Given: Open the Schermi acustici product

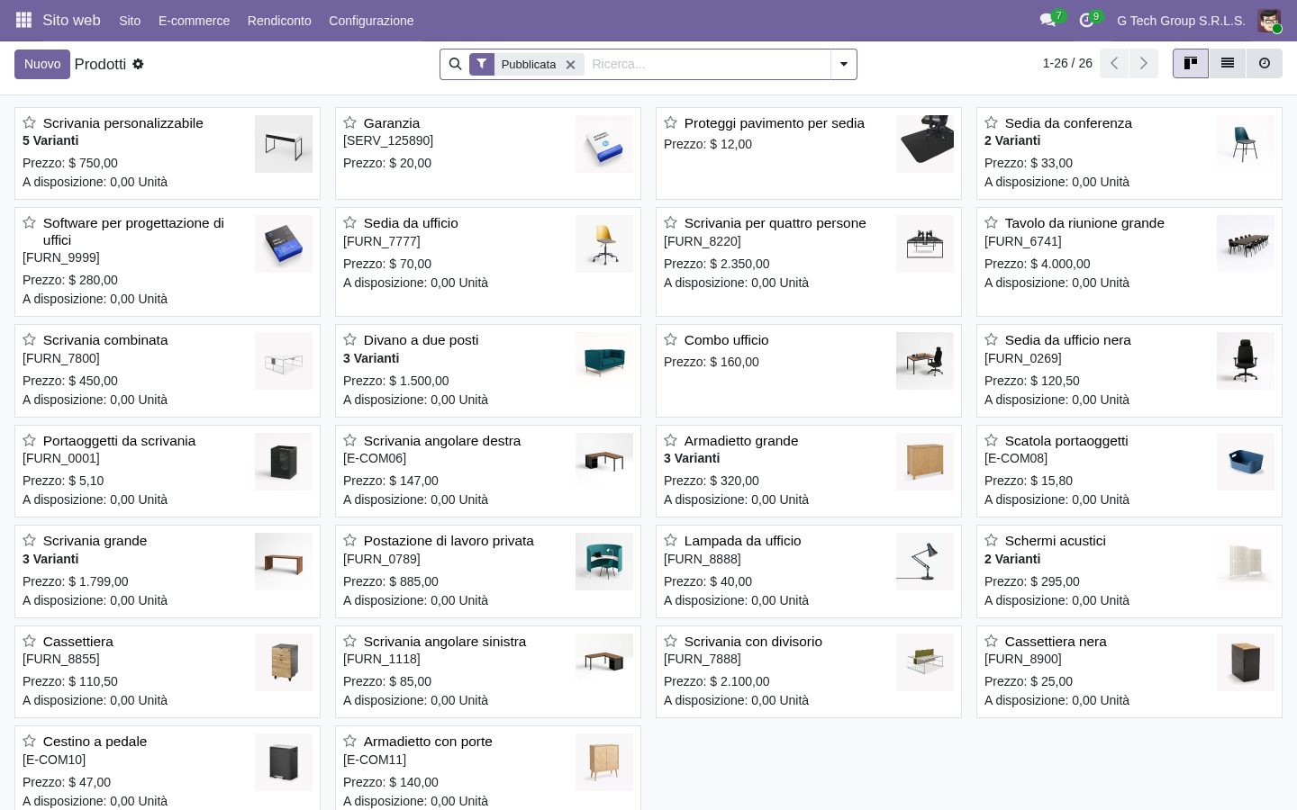Looking at the screenshot, I should (x=1129, y=571).
